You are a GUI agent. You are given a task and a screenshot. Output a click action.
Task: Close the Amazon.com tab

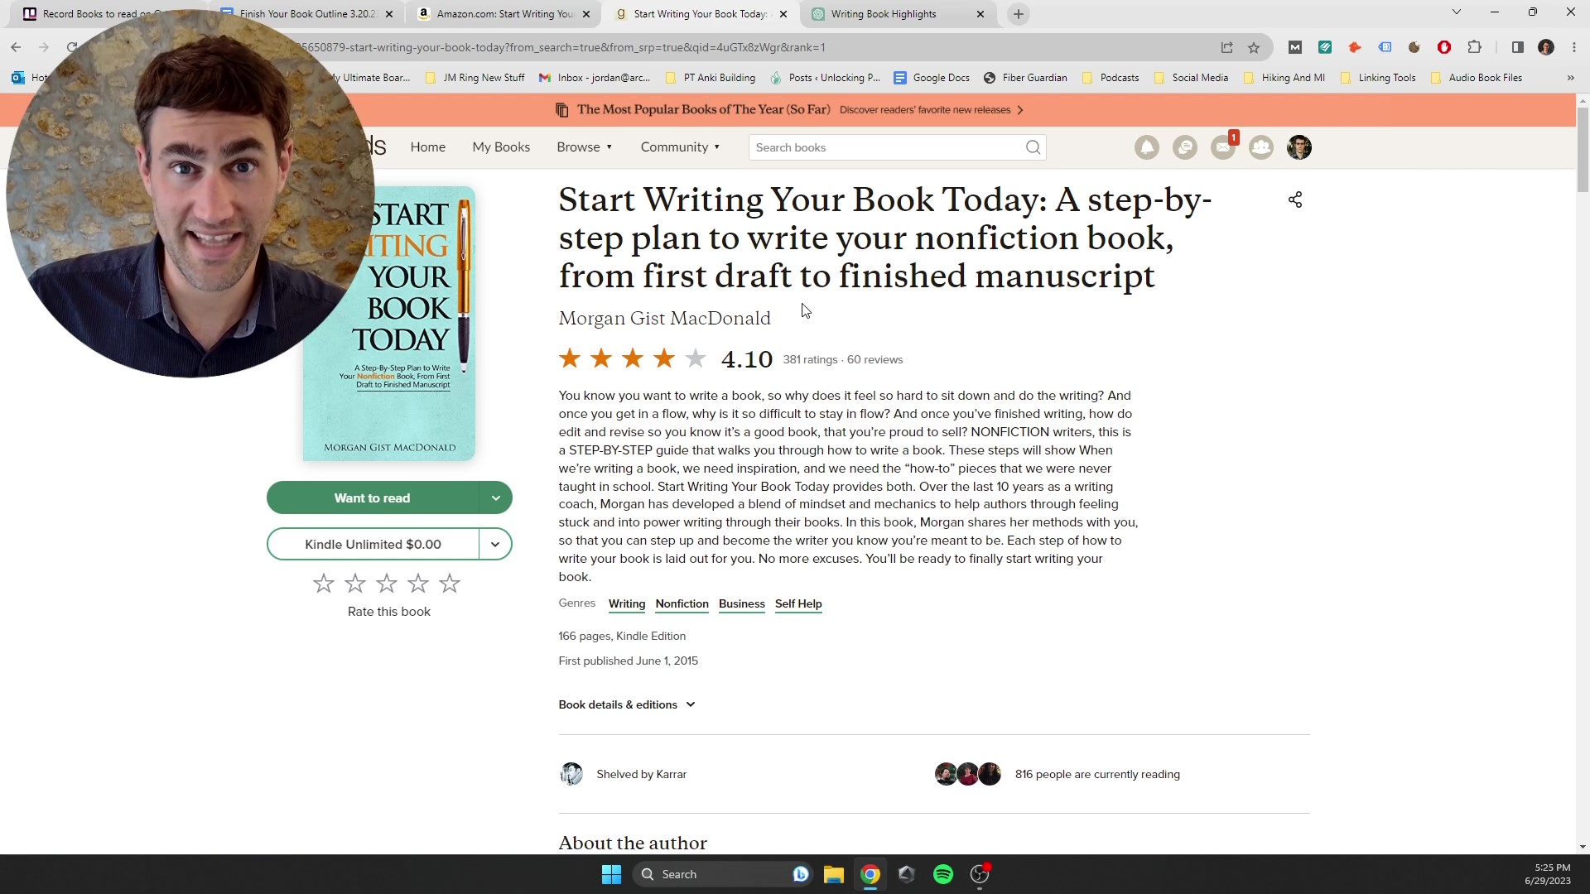click(x=586, y=14)
